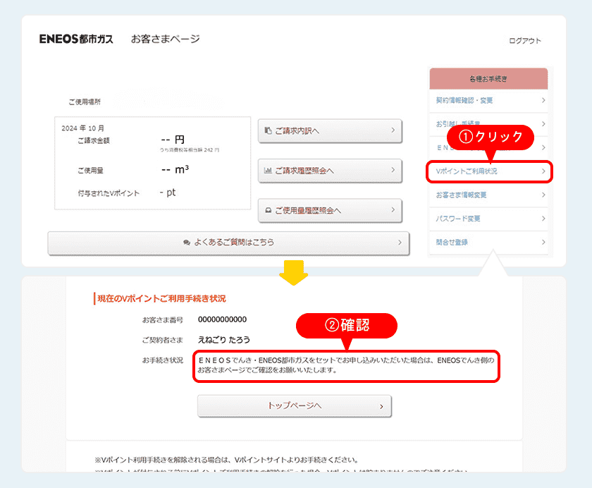Click chevron beside パスワード変更
The image size is (592, 488).
(x=543, y=219)
